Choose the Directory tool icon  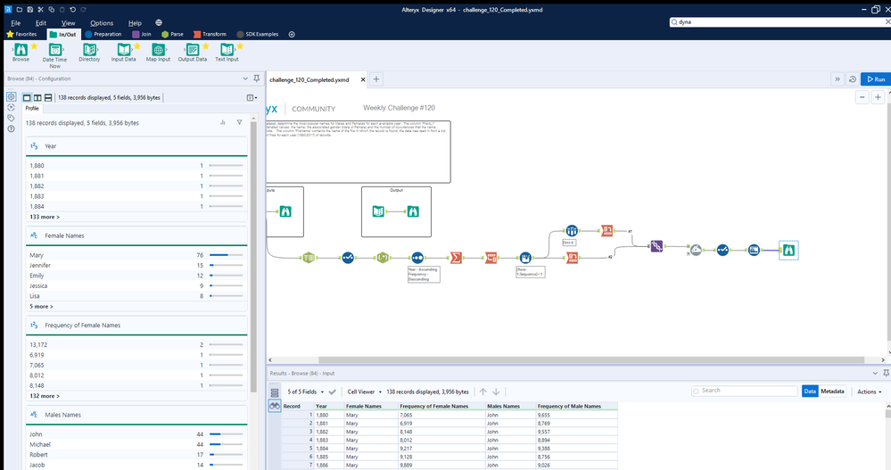(x=89, y=50)
